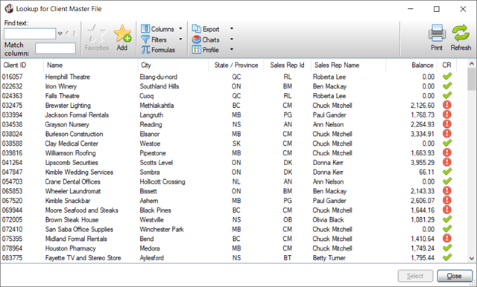Click the green check icon for Irion Winery
The width and height of the screenshot is (477, 287).
tap(447, 86)
